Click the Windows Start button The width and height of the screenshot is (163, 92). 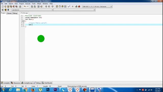click(3, 90)
